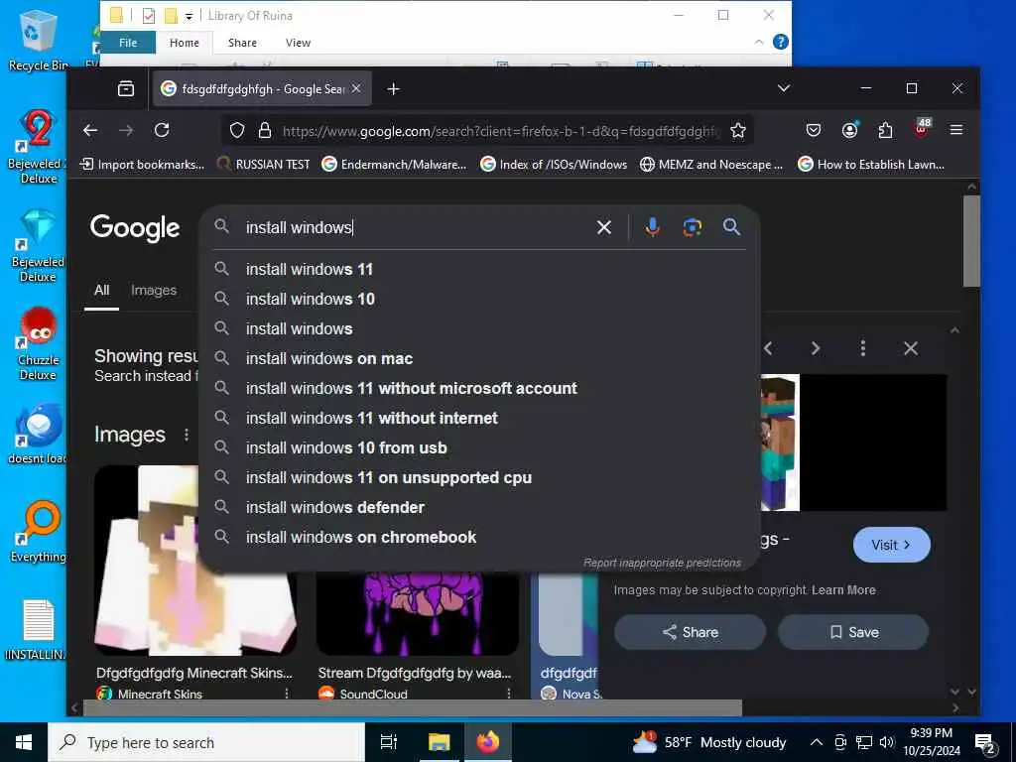Image resolution: width=1016 pixels, height=762 pixels.
Task: Choose install windows 10 from usb
Action: pyautogui.click(x=479, y=447)
